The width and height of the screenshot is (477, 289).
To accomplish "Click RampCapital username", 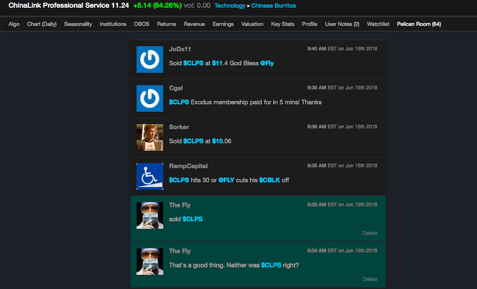I will pos(189,166).
